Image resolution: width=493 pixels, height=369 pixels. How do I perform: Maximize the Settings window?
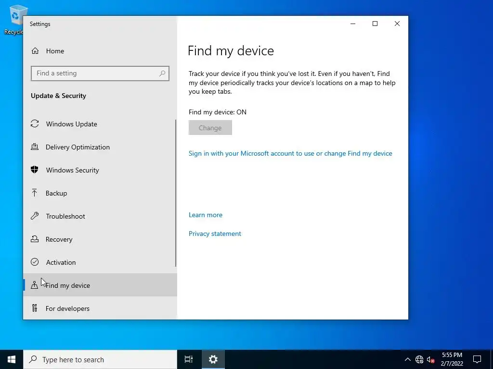[x=375, y=24]
